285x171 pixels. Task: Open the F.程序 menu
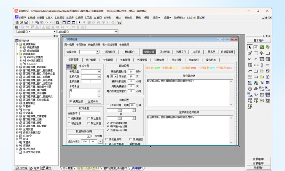tap(23, 18)
